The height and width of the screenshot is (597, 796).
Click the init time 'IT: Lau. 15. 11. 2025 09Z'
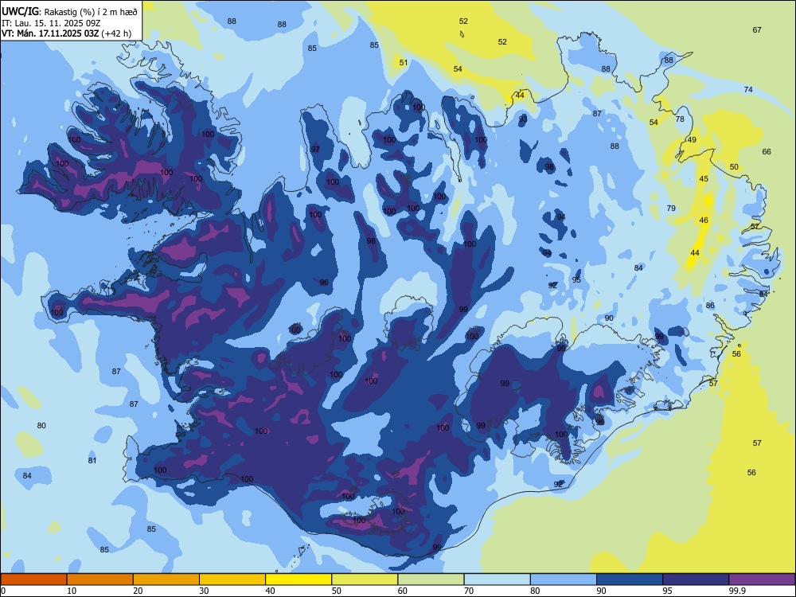pos(51,23)
